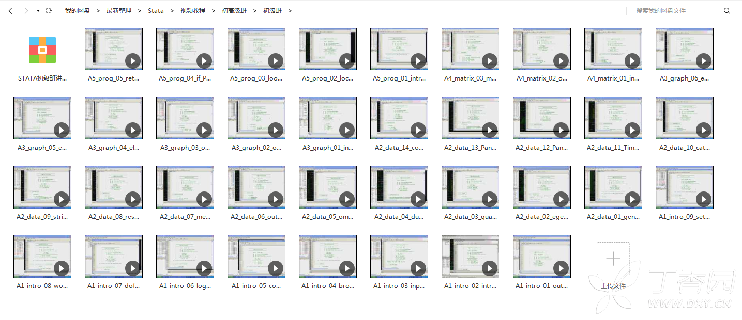Screen dimensions: 742x320
Task: Jump to 初高级班 breadcrumb folder
Action: [234, 11]
